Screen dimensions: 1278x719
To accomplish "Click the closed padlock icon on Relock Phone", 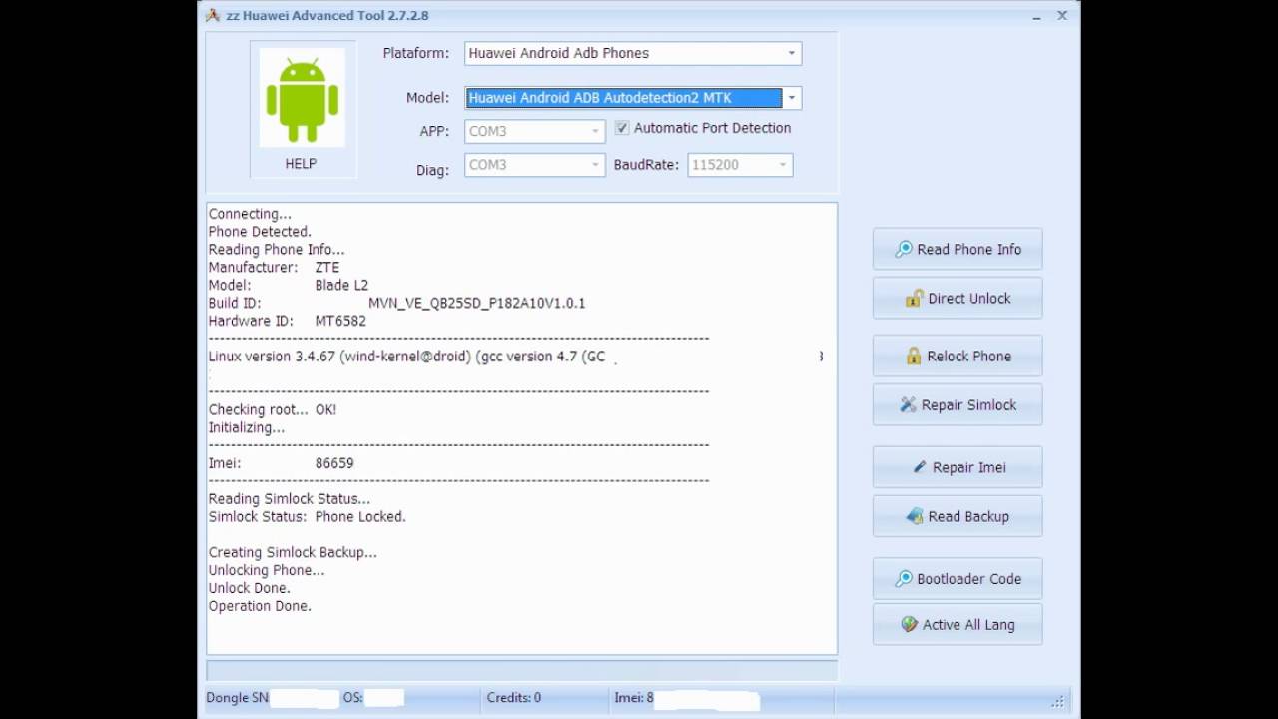I will pyautogui.click(x=913, y=356).
